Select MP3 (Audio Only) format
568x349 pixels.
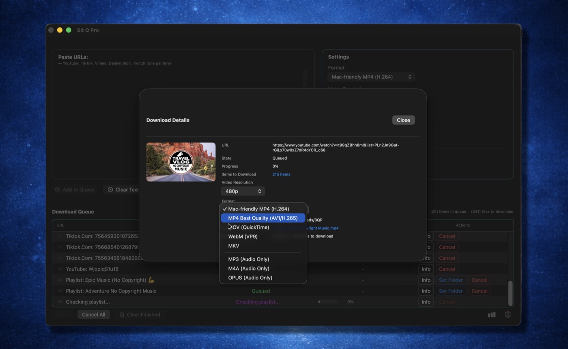tap(263, 259)
